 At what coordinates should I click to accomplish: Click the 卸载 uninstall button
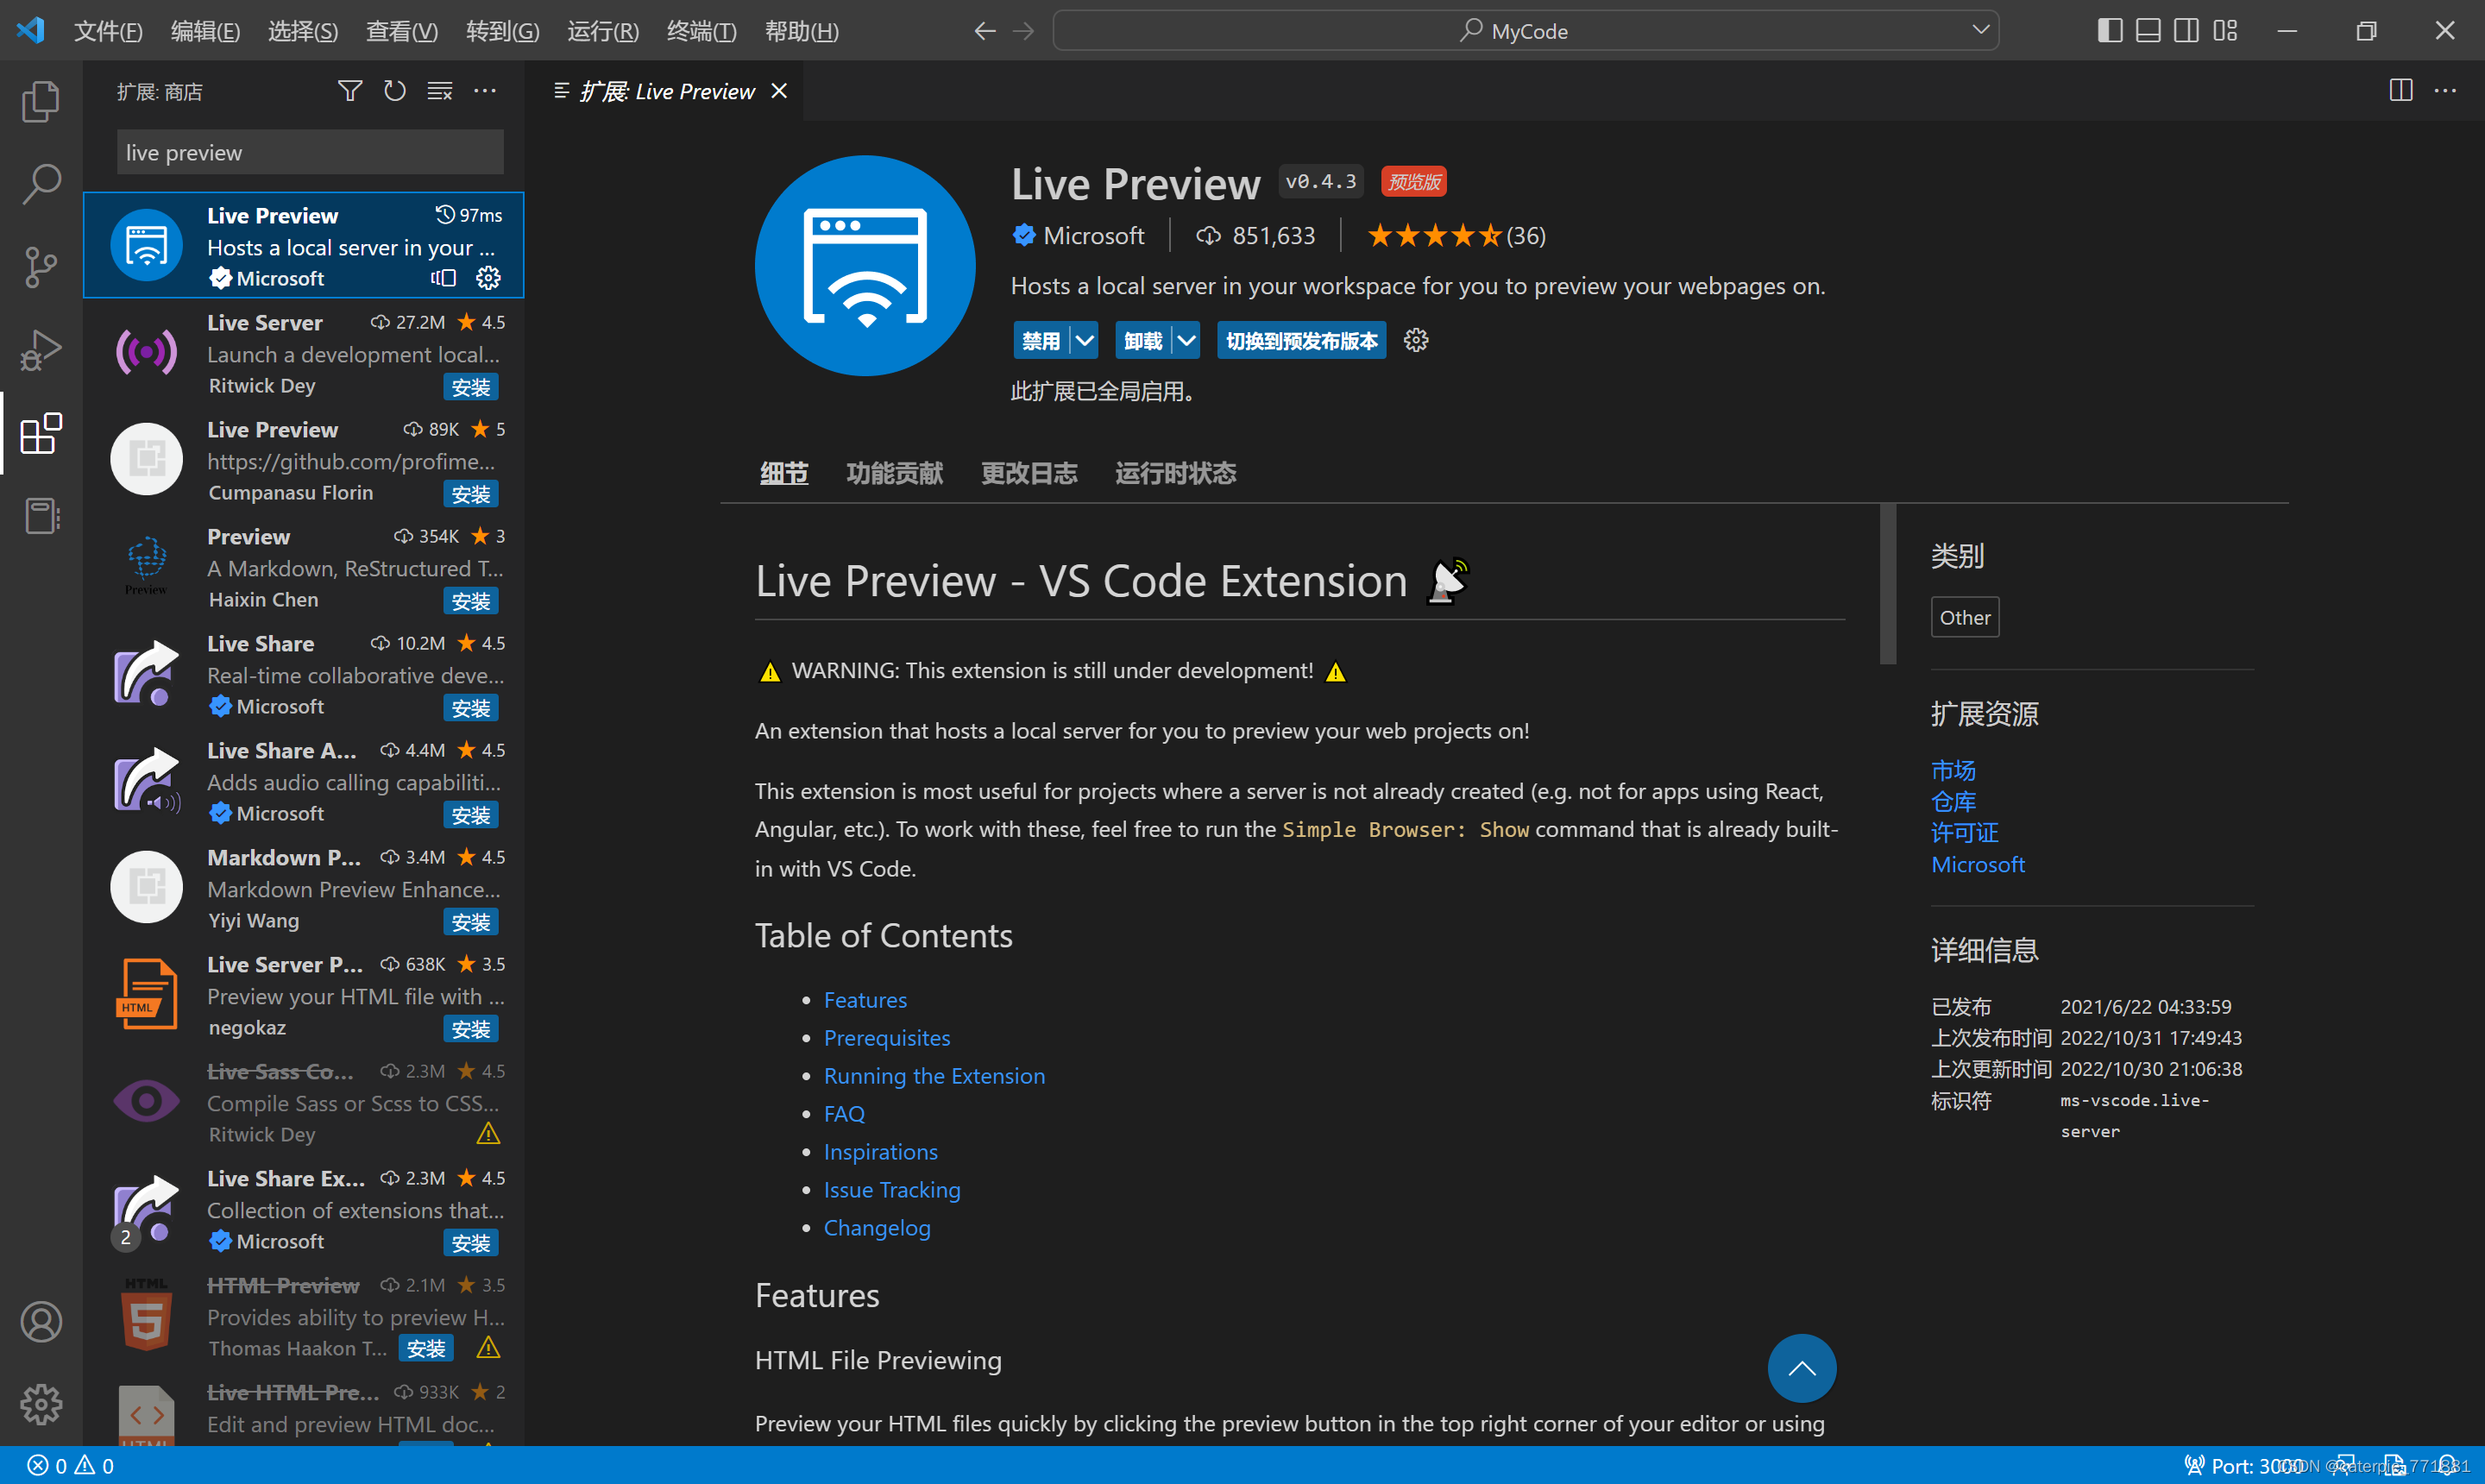coord(1144,341)
